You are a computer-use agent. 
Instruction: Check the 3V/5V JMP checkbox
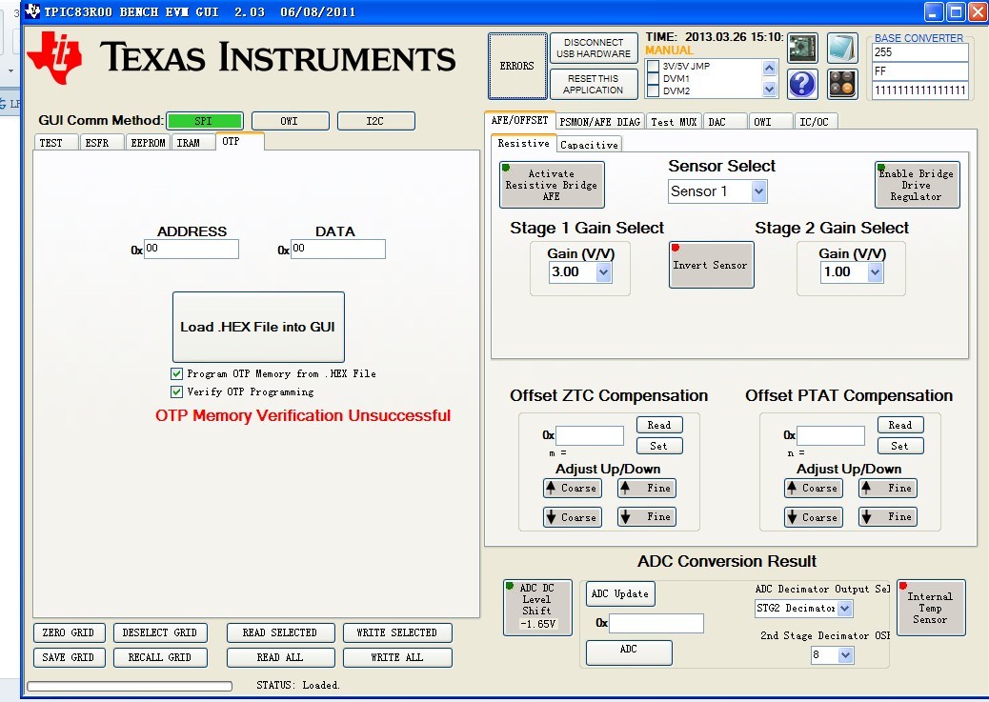point(654,67)
